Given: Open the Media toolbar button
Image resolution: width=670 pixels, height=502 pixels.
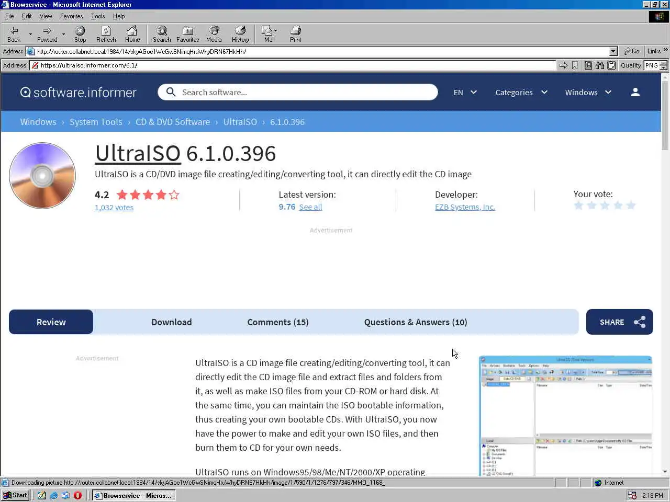Looking at the screenshot, I should 214,34.
